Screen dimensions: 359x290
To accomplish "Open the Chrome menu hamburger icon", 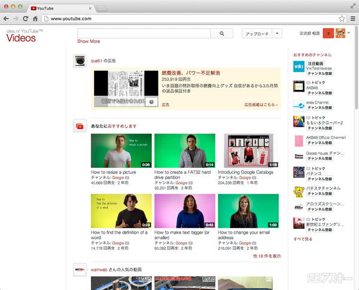I will click(353, 19).
